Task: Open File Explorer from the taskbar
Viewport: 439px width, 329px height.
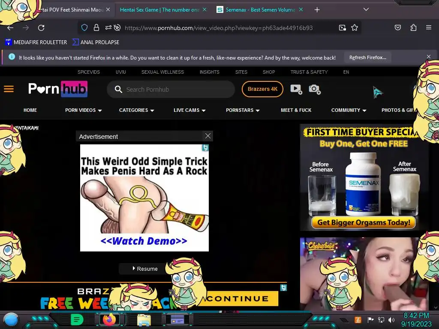Action: click(144, 320)
